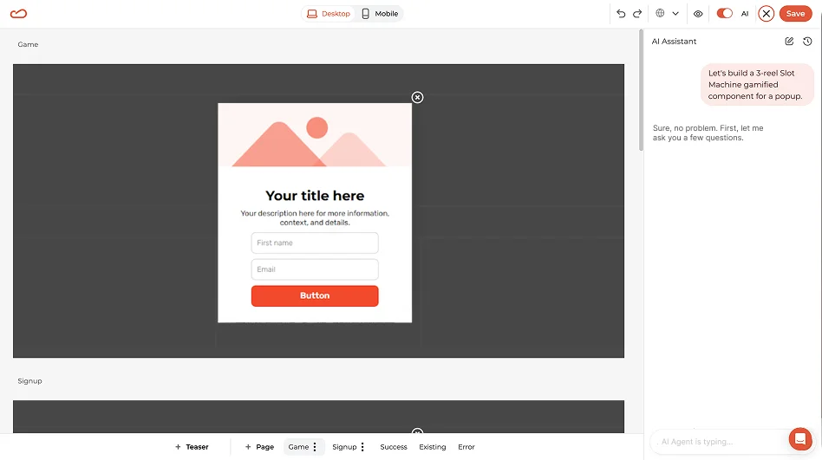Start a new AI chat icon

[789, 42]
